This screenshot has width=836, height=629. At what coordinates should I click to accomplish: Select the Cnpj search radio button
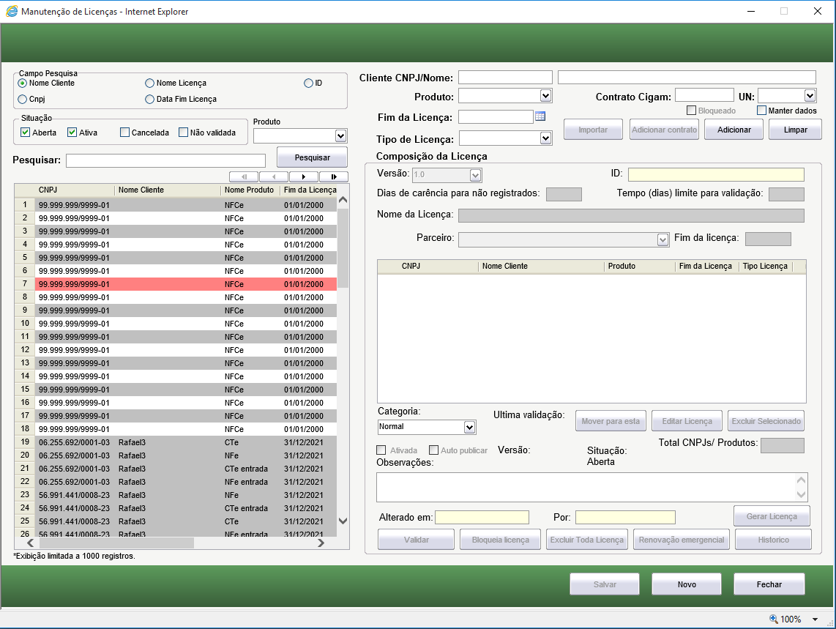coord(23,99)
